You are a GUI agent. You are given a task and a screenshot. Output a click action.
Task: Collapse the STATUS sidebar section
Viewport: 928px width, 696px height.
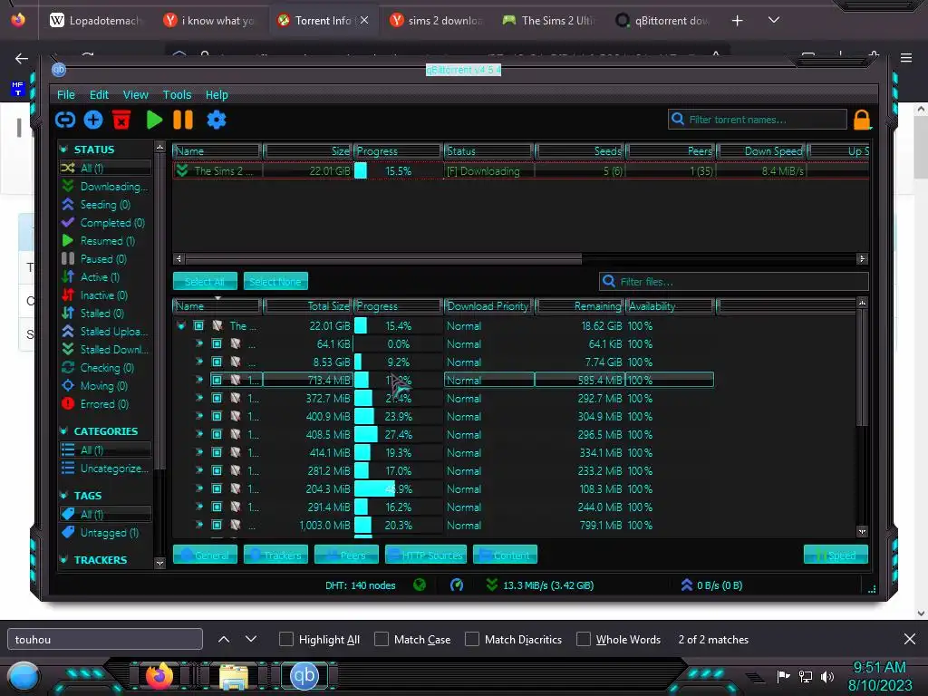point(64,150)
